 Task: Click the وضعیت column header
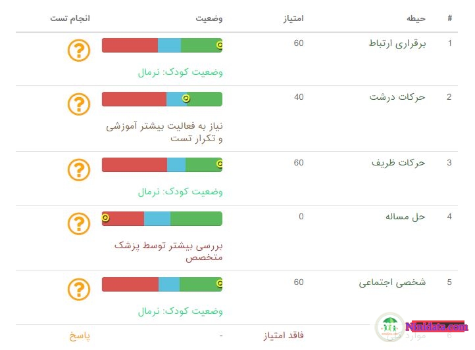209,18
